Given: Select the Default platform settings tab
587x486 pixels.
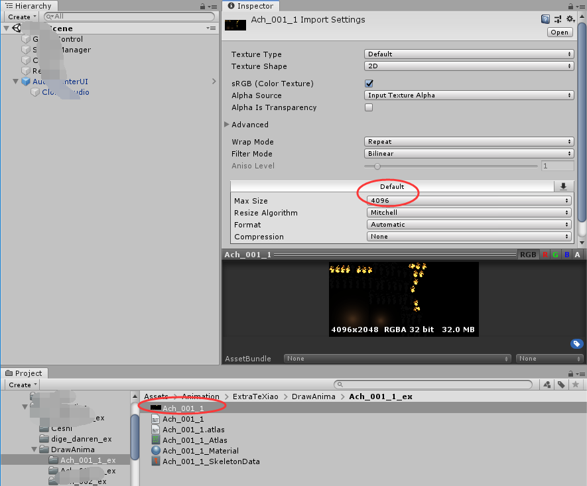Looking at the screenshot, I should pyautogui.click(x=392, y=186).
